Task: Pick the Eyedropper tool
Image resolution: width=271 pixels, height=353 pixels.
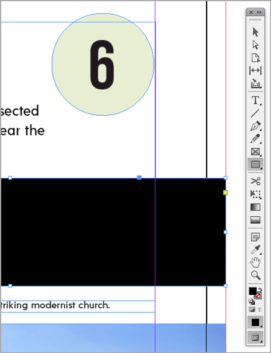Action: coord(255,249)
